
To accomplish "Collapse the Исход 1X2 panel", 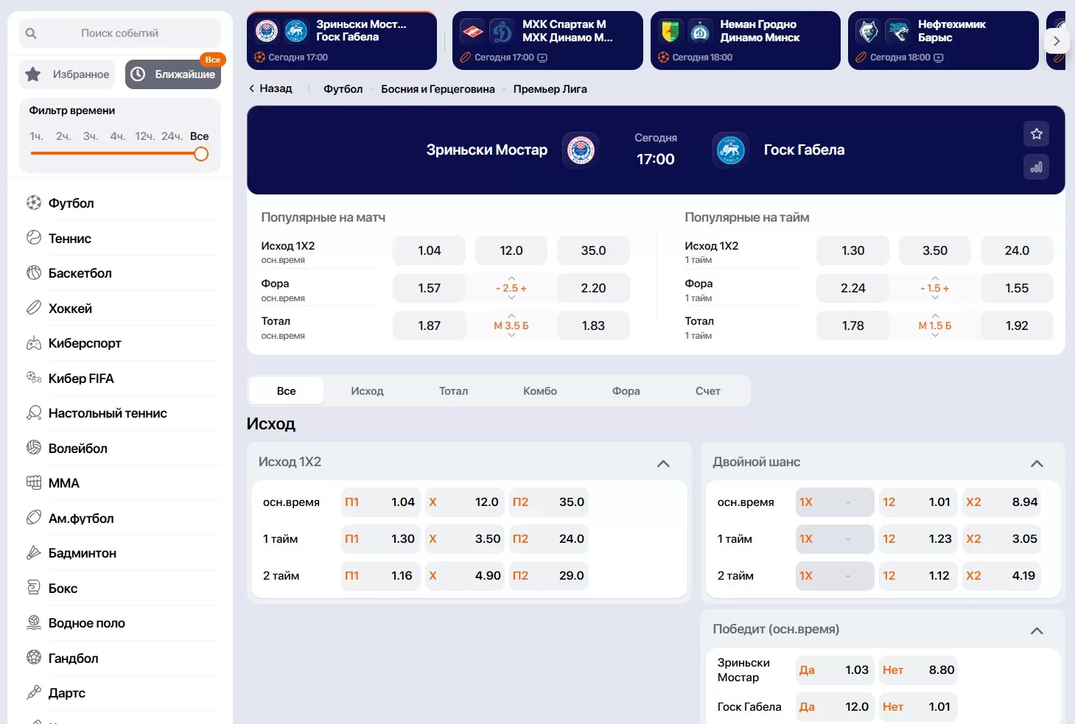I will pos(662,463).
